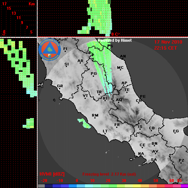Viewport: 188px width, 188px height.
Task: Pick the magenta swatch at the color bar end
Action: [184, 186]
